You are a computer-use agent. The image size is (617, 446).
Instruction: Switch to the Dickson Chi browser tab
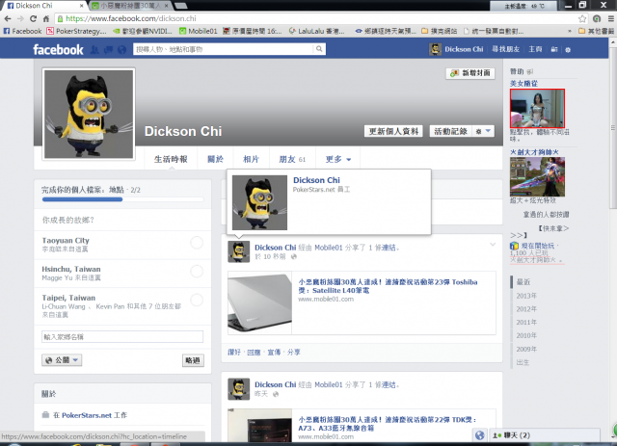pos(43,6)
